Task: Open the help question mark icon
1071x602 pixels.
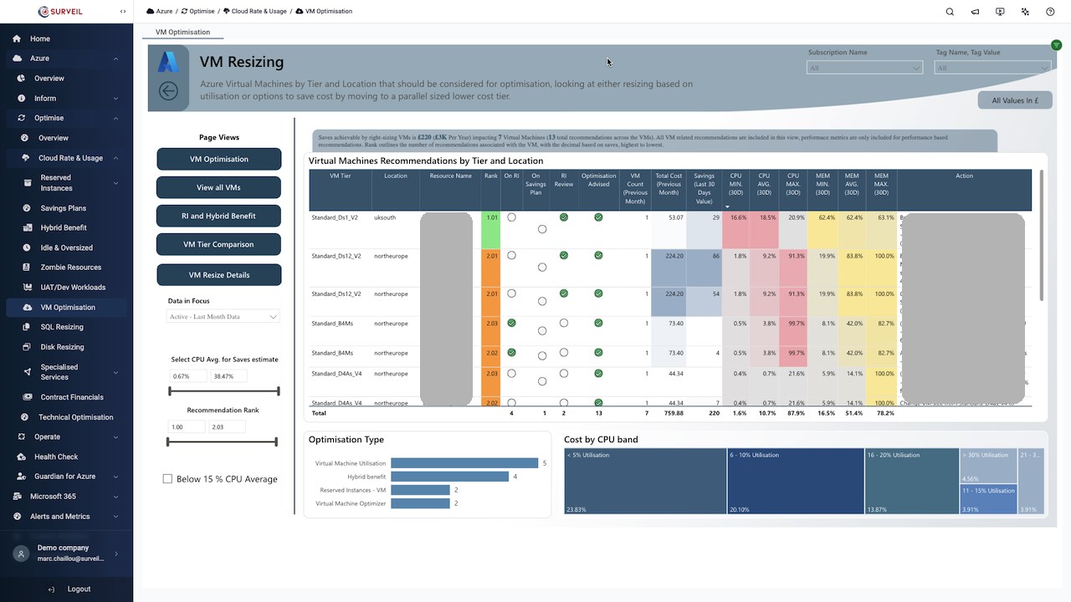Action: [1050, 12]
